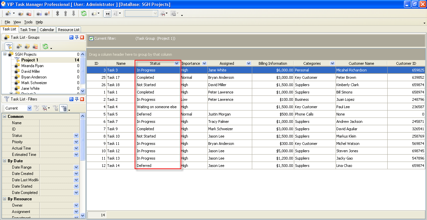Select the Miranda Ryan group in tree

point(32,66)
